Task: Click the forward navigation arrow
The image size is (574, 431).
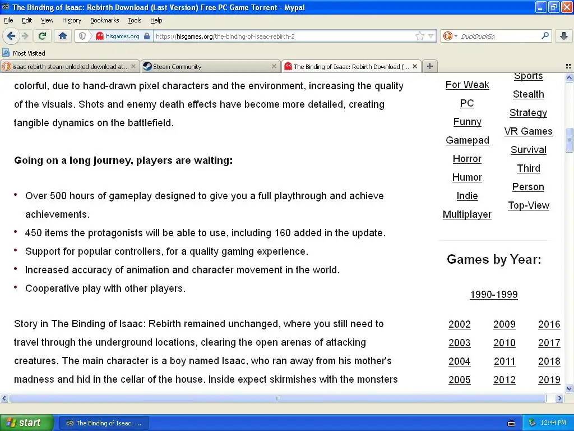Action: 25,36
